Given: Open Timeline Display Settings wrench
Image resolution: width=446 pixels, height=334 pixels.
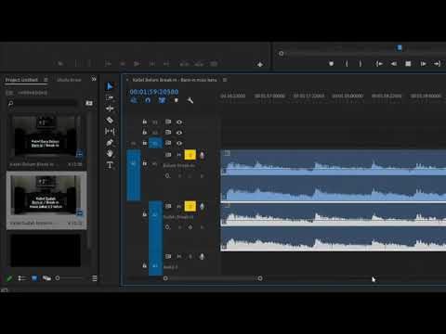Looking at the screenshot, I should pos(190,100).
